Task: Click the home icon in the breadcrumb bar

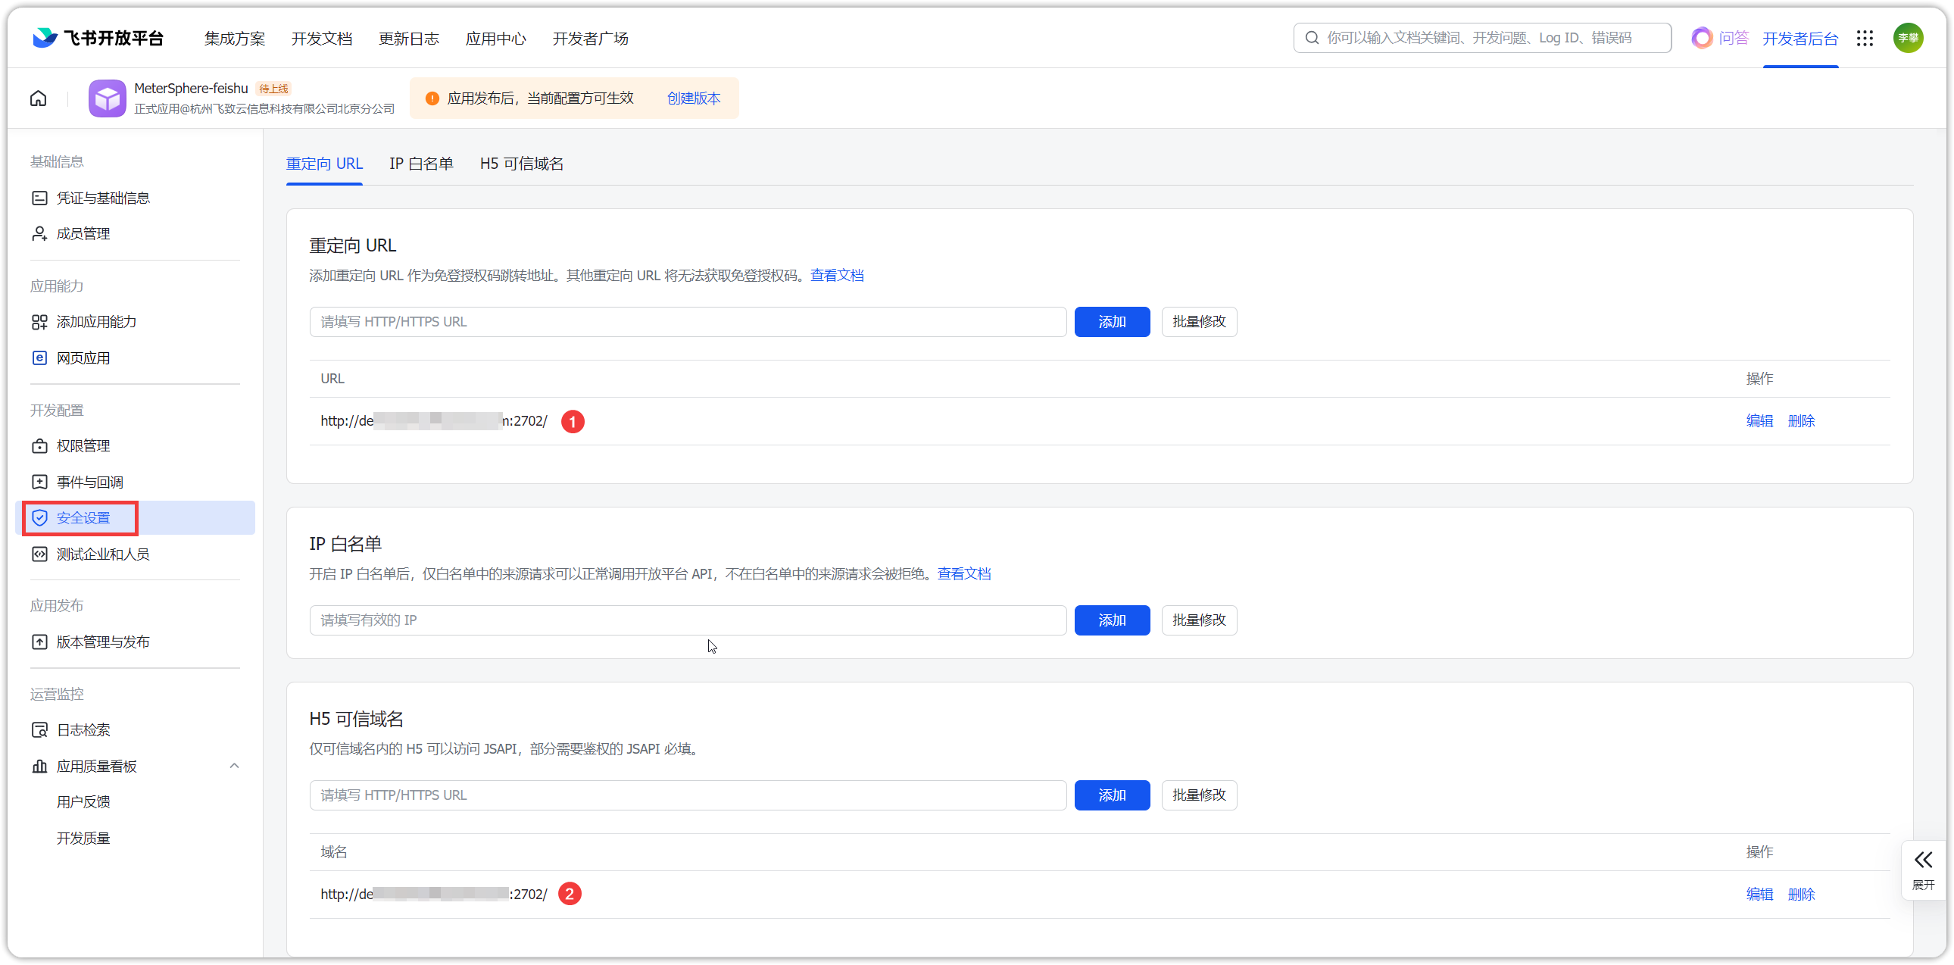Action: point(38,98)
